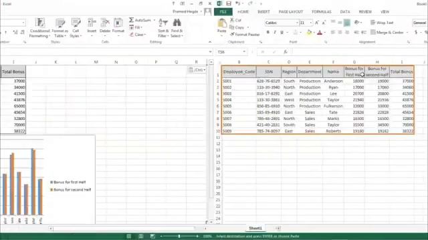Open the FILE tab
Image resolution: width=428 pixels, height=240 pixels.
click(x=223, y=12)
